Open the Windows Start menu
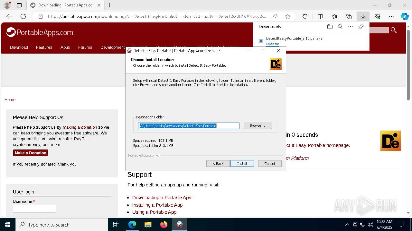This screenshot has height=231, width=412. point(8,225)
